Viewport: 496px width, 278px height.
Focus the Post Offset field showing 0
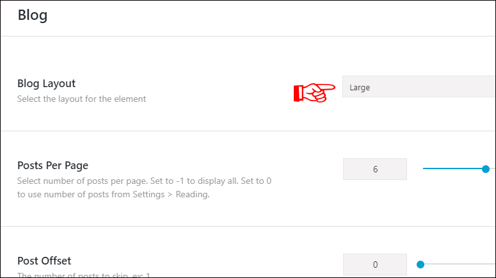tap(375, 265)
